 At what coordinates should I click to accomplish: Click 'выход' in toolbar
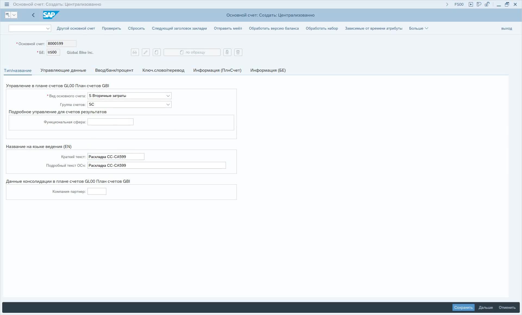(x=507, y=28)
